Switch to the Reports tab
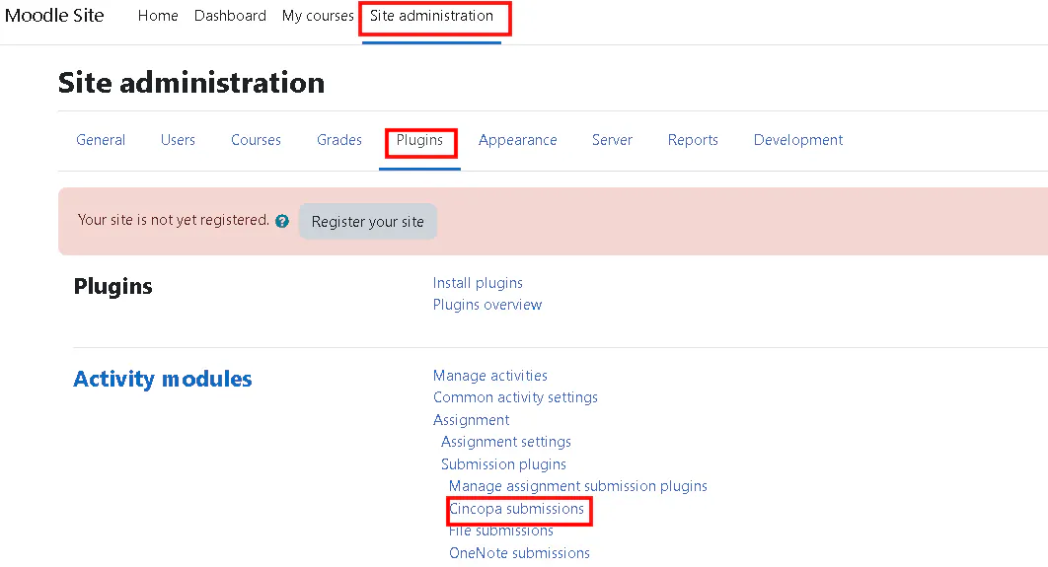 (x=693, y=140)
